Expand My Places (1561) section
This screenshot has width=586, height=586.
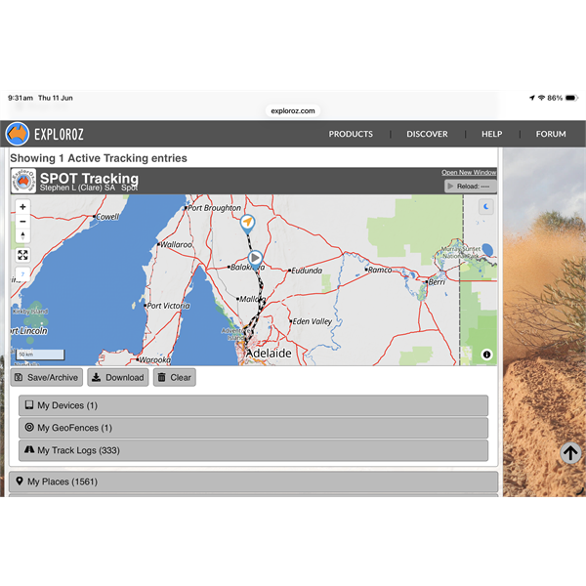[253, 481]
